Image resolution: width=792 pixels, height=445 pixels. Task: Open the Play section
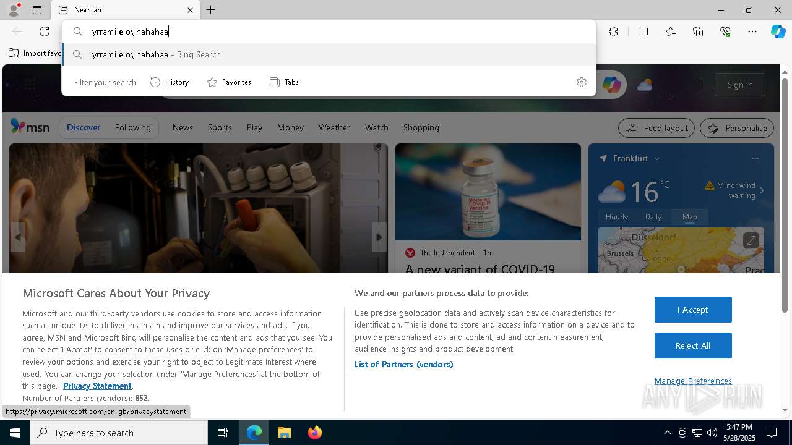click(x=254, y=127)
